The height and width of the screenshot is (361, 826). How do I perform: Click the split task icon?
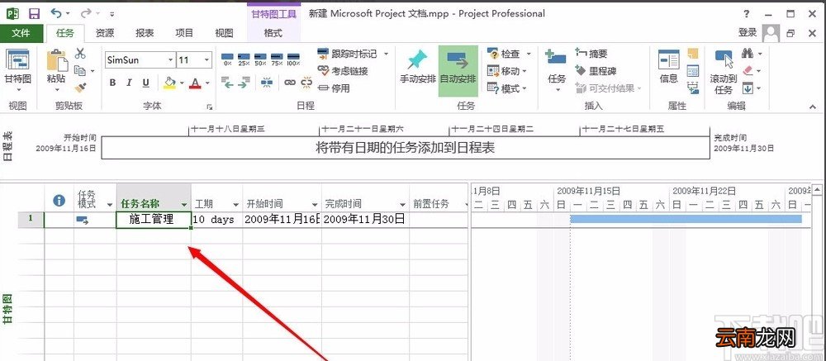(267, 83)
